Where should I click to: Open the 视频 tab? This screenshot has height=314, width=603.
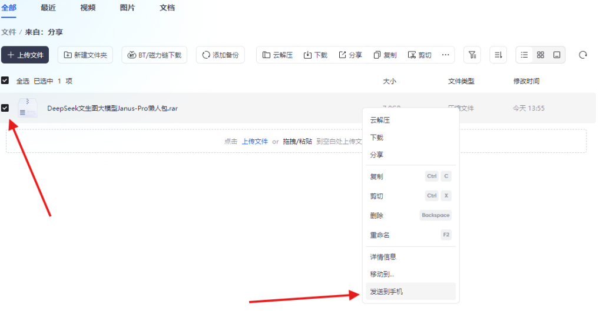(x=88, y=8)
